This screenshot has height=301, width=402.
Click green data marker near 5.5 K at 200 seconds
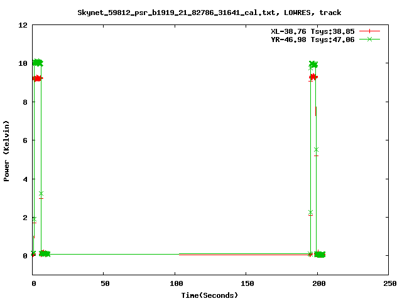point(316,149)
